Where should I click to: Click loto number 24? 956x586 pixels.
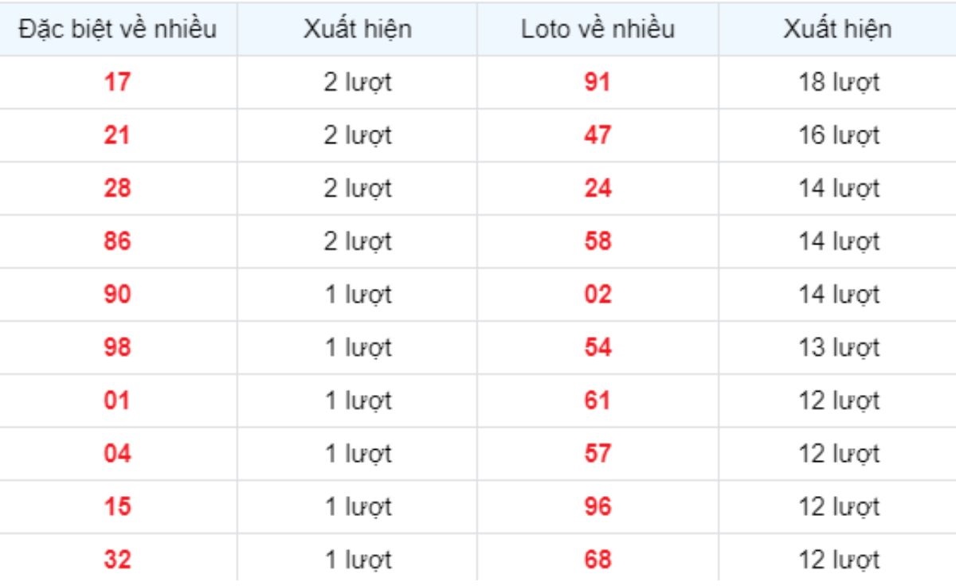(597, 189)
